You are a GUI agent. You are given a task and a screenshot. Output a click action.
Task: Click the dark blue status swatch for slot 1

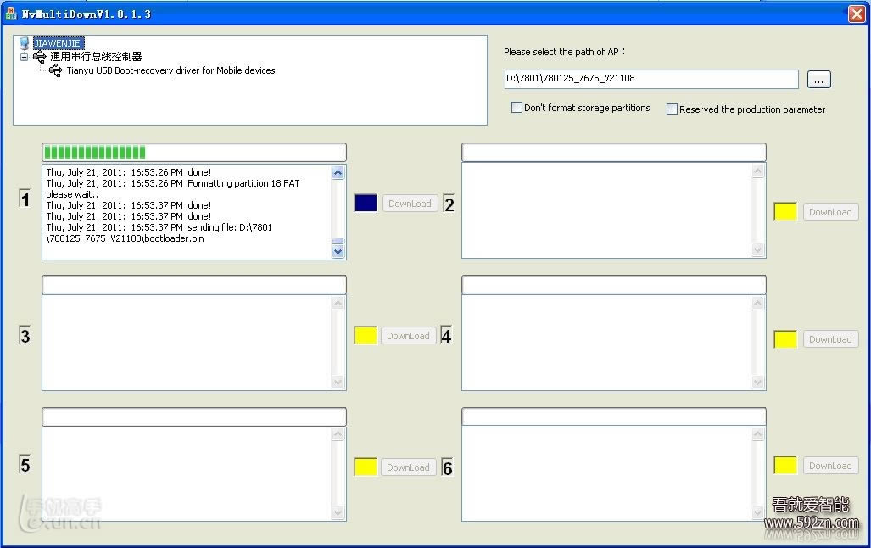pos(366,204)
